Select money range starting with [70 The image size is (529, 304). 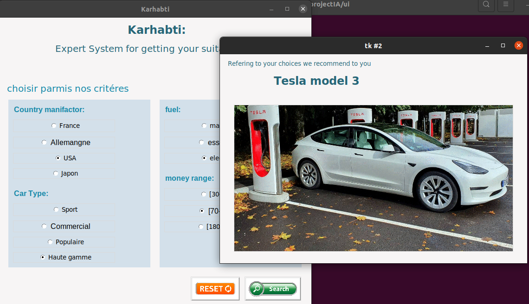(x=192, y=211)
